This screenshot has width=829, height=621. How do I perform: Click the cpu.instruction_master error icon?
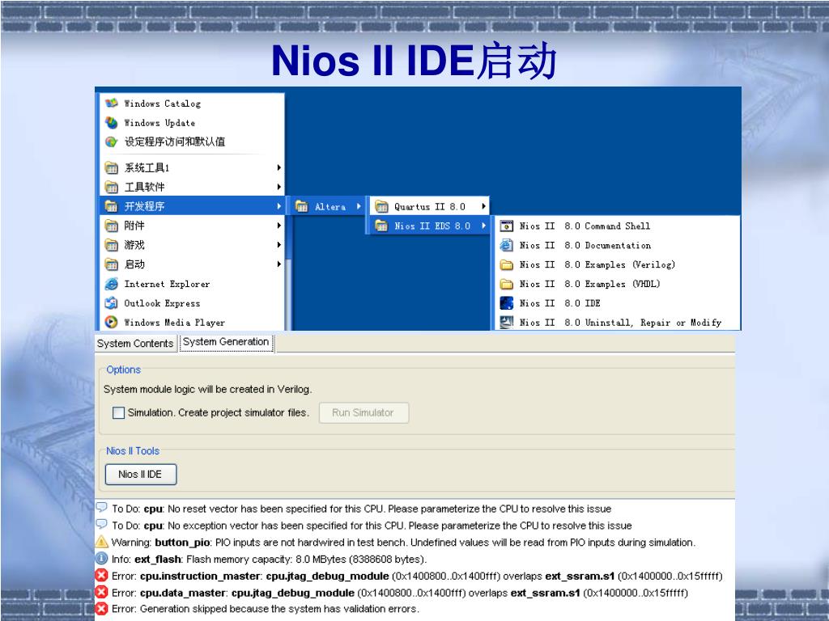click(x=101, y=576)
